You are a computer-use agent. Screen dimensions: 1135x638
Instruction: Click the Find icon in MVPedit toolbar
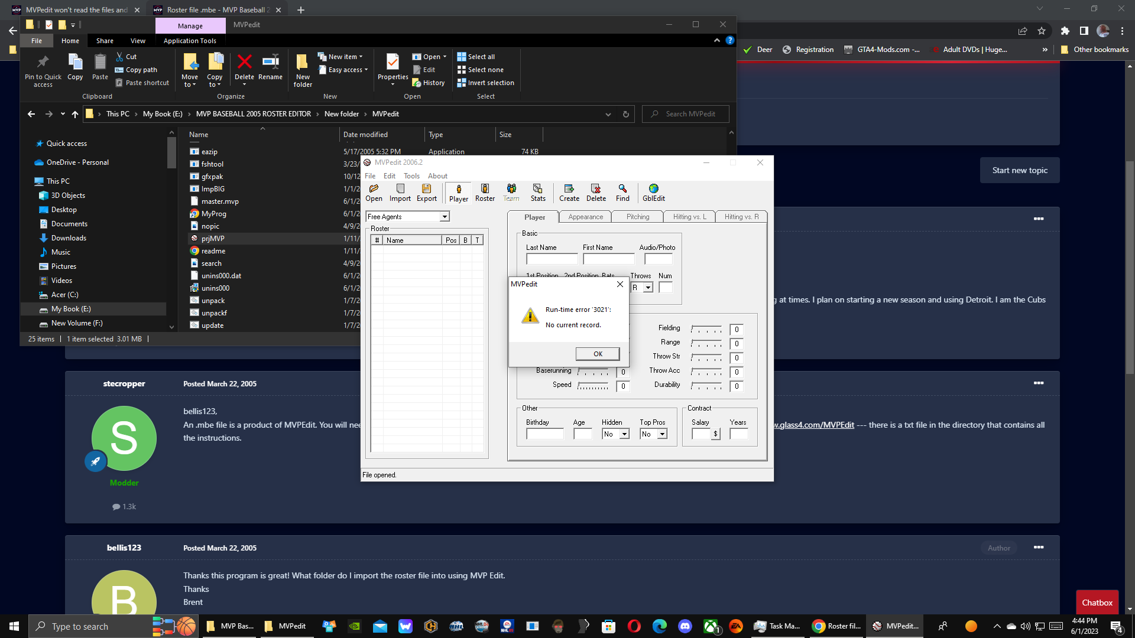622,193
